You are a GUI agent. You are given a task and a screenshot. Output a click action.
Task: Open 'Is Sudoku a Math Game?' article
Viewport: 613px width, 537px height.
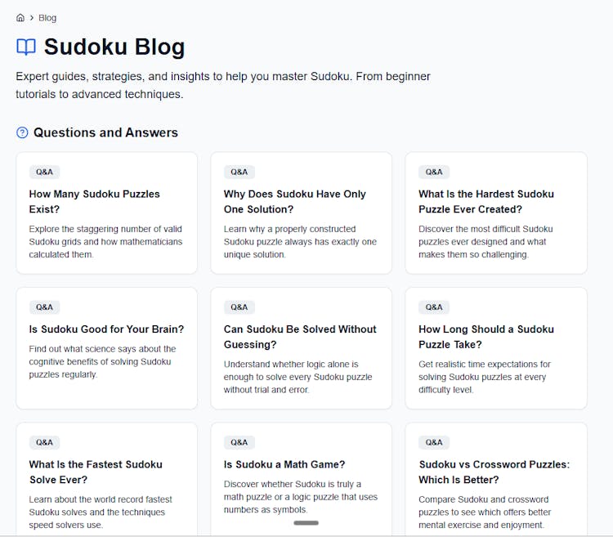coord(284,464)
